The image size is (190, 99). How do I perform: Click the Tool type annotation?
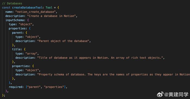tap(49, 8)
